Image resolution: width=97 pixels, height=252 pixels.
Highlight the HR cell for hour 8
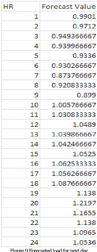coord(21,85)
